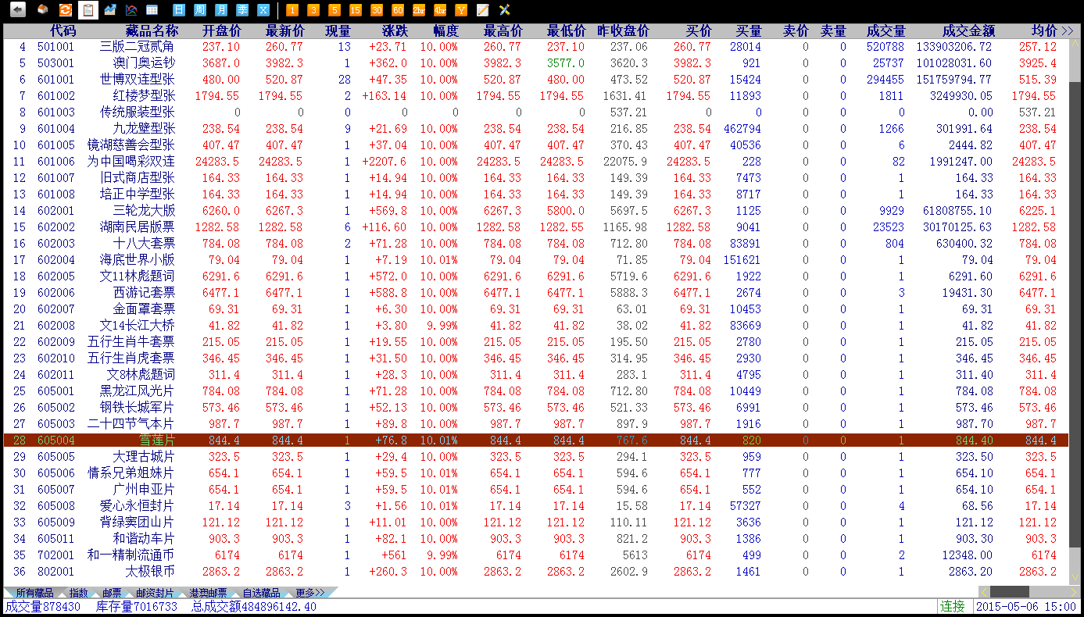Select the 世博双连型张 row name

[137, 80]
